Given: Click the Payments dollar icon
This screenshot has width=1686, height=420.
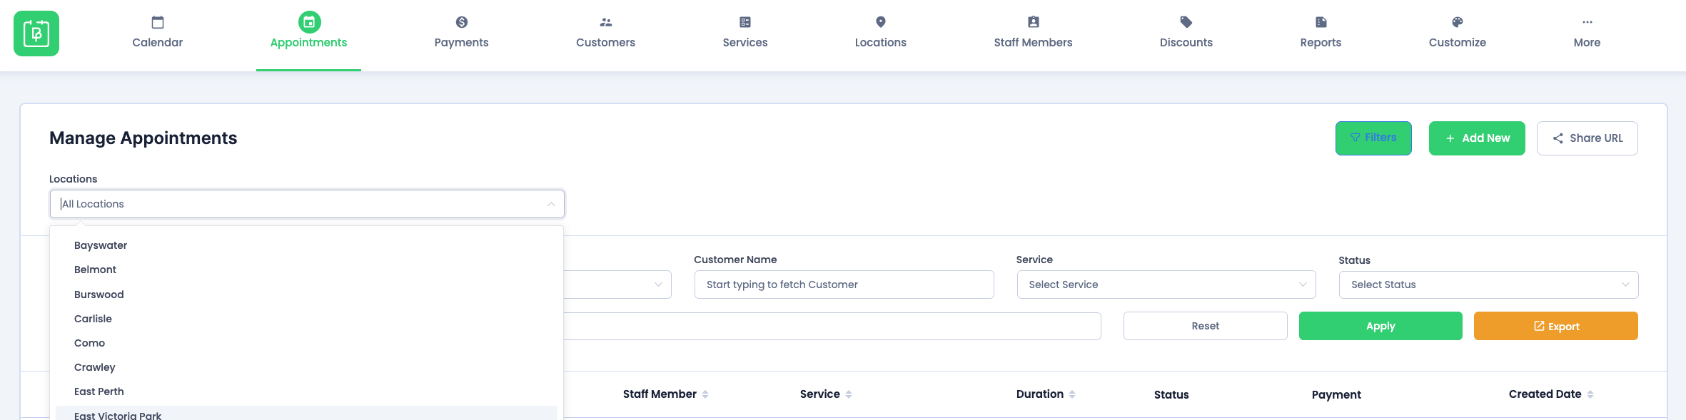Looking at the screenshot, I should pos(462,22).
